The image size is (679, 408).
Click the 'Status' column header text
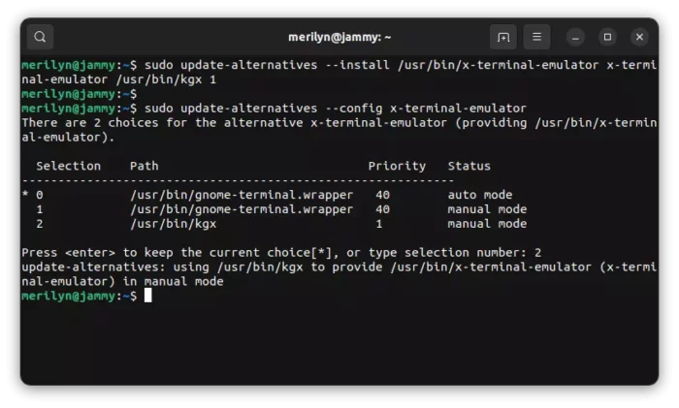pos(469,166)
